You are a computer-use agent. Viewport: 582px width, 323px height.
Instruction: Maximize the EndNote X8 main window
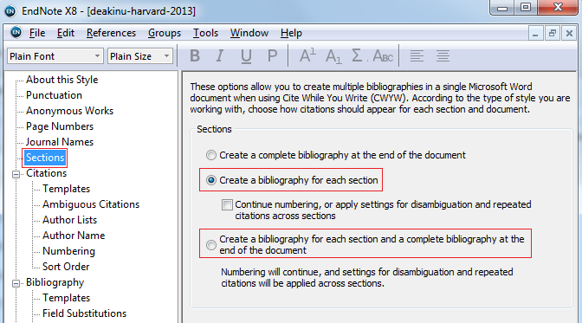(x=525, y=7)
